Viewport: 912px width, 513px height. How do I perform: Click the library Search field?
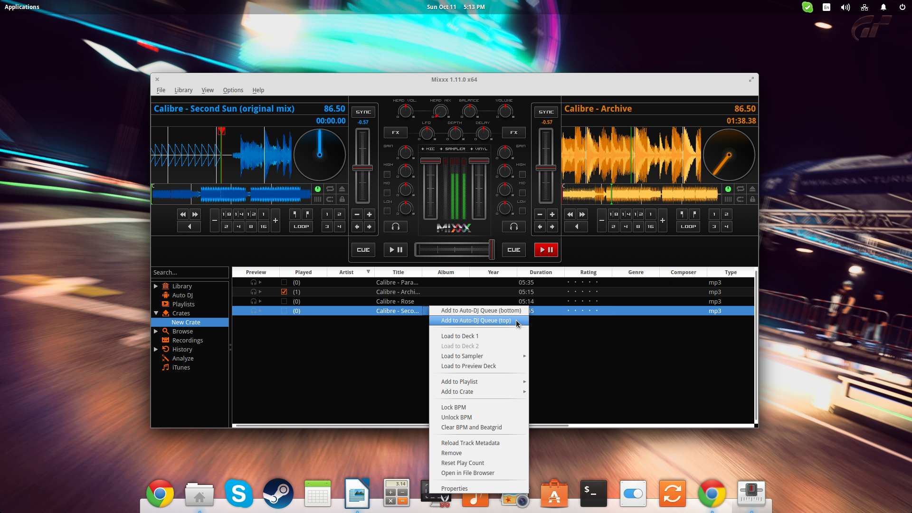(190, 273)
